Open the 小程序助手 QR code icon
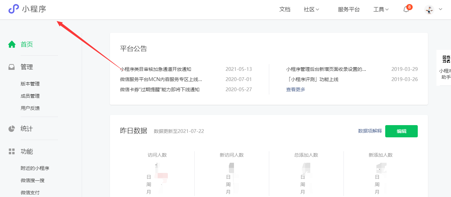 click(x=447, y=59)
